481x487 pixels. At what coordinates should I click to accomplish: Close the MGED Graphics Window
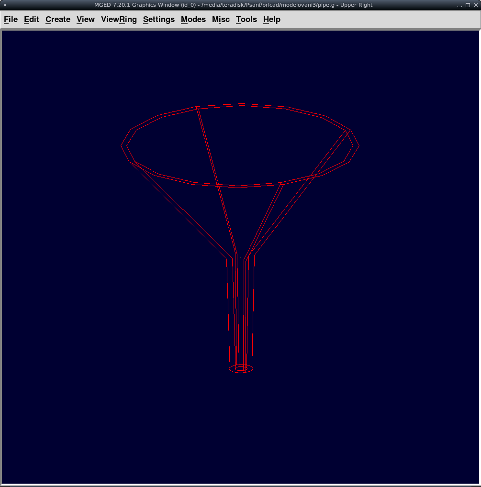point(476,5)
